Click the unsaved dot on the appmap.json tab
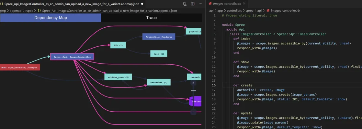Viewport: 362px width, 129px height. tap(142, 4)
